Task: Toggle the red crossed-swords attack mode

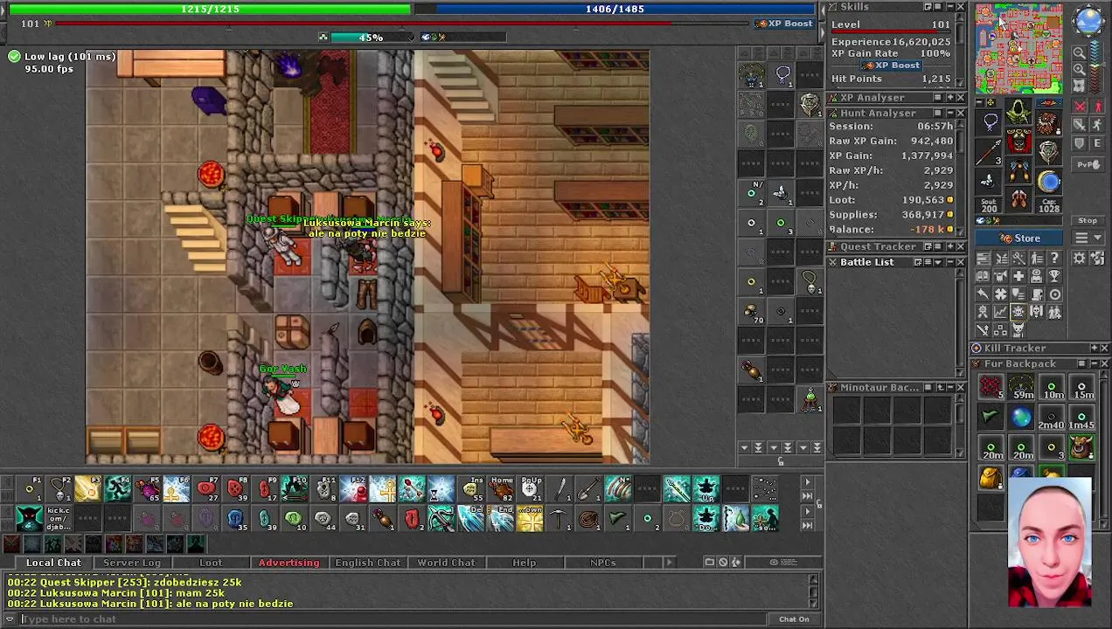Action: [x=1080, y=106]
